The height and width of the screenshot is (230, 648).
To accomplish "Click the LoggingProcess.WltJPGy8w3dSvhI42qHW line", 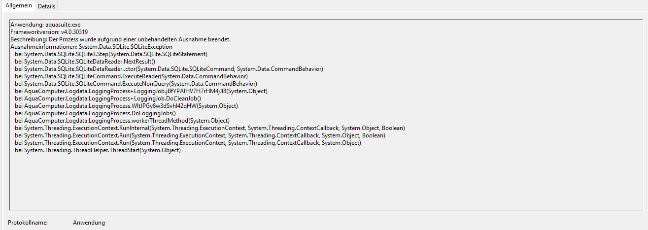I will pos(126,106).
